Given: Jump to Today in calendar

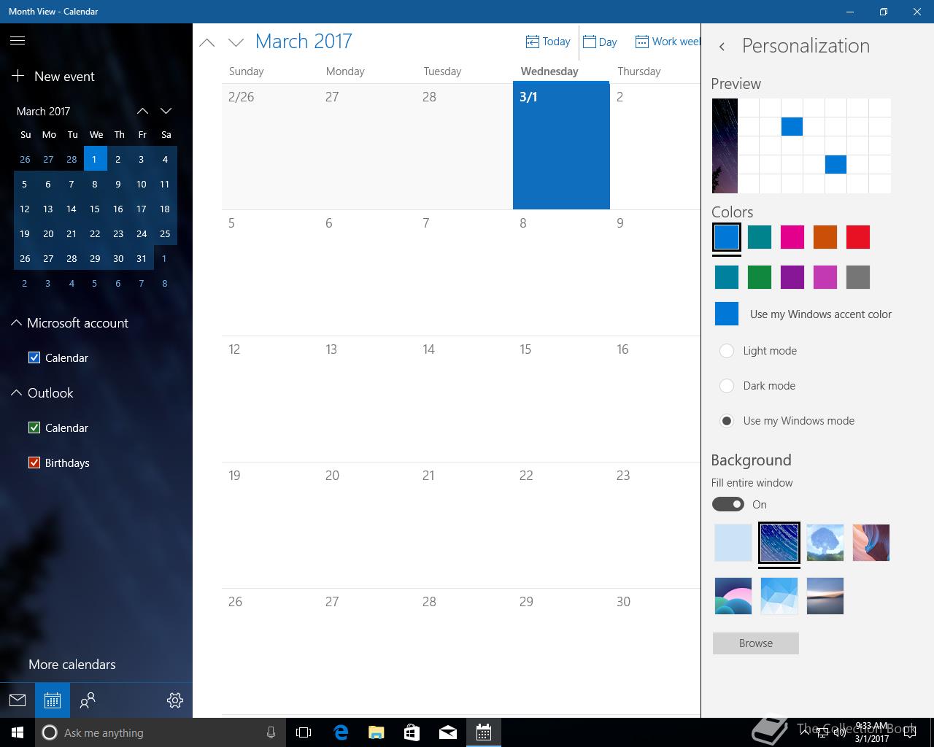Looking at the screenshot, I should [x=548, y=42].
